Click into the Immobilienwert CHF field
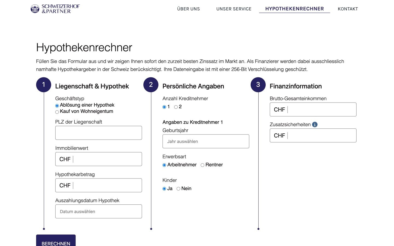 pos(99,159)
